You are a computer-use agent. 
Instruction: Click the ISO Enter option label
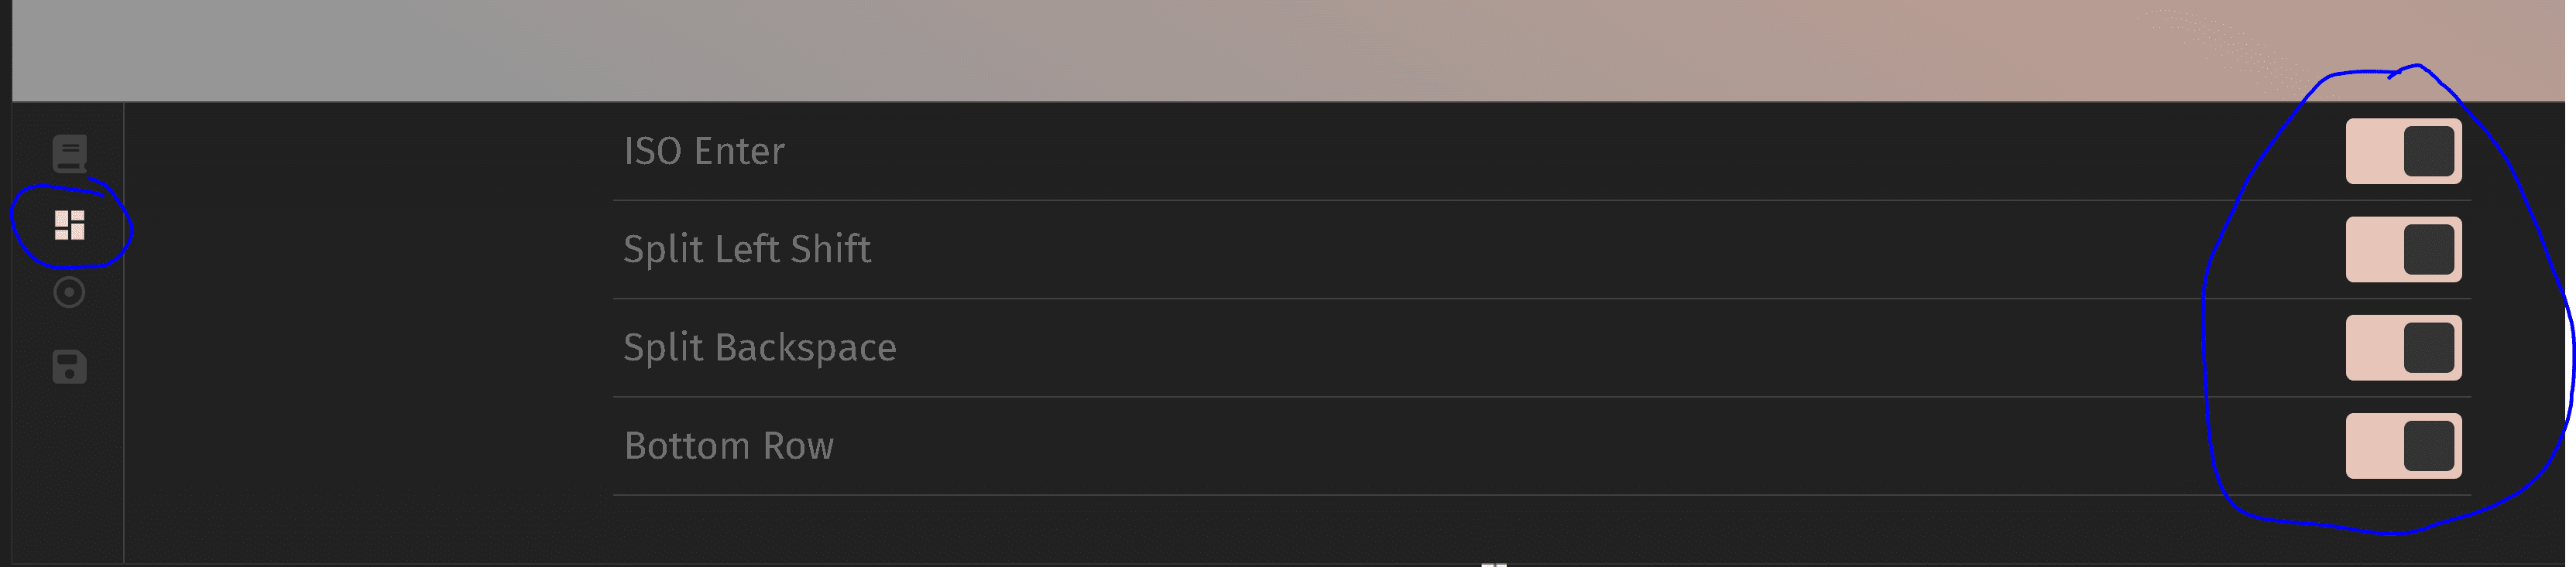tap(704, 152)
